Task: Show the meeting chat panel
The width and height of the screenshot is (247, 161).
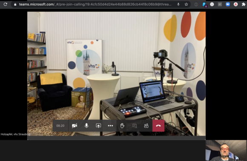Action: click(x=135, y=126)
